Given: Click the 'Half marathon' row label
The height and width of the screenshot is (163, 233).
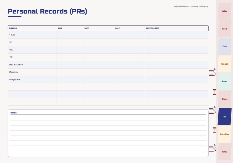Looking at the screenshot, I should 16,65.
